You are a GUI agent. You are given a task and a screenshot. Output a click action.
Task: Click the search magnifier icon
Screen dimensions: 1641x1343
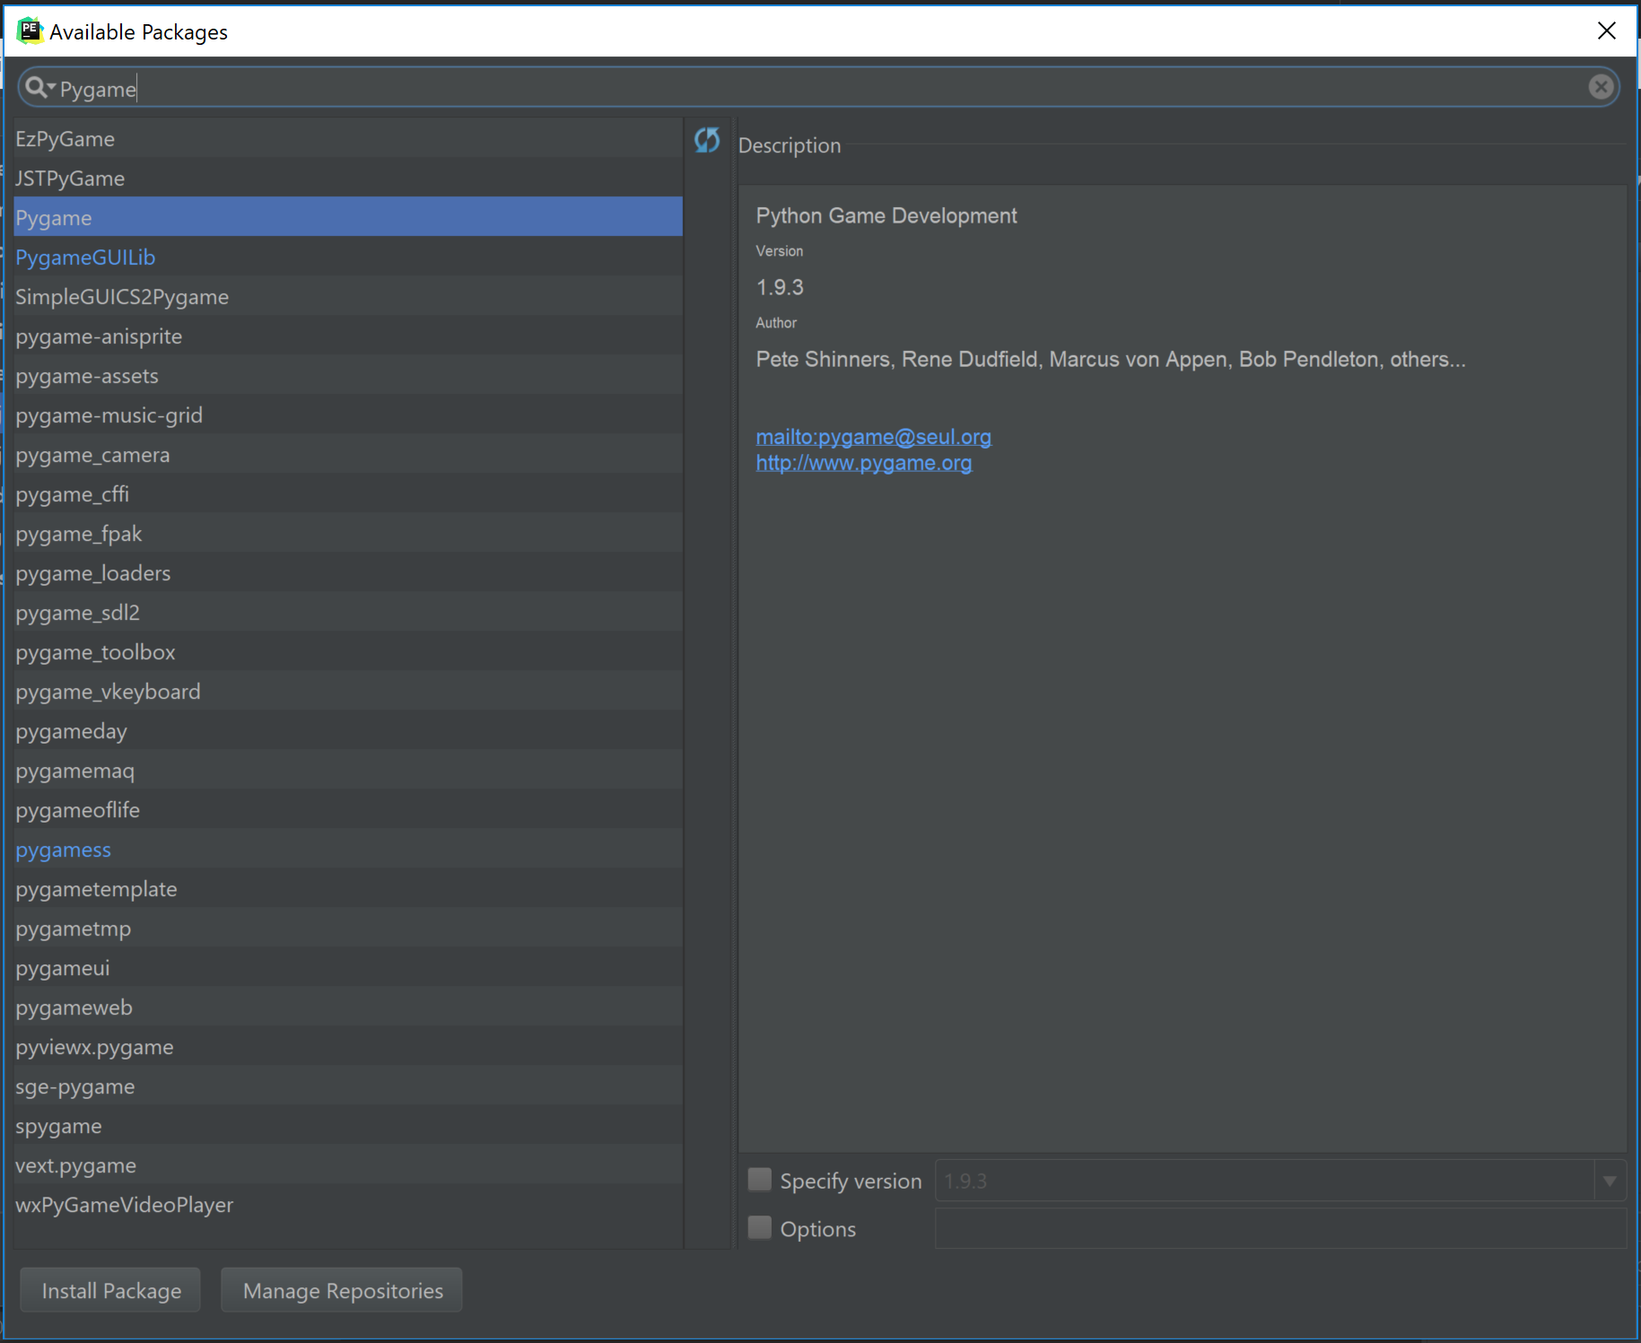35,87
